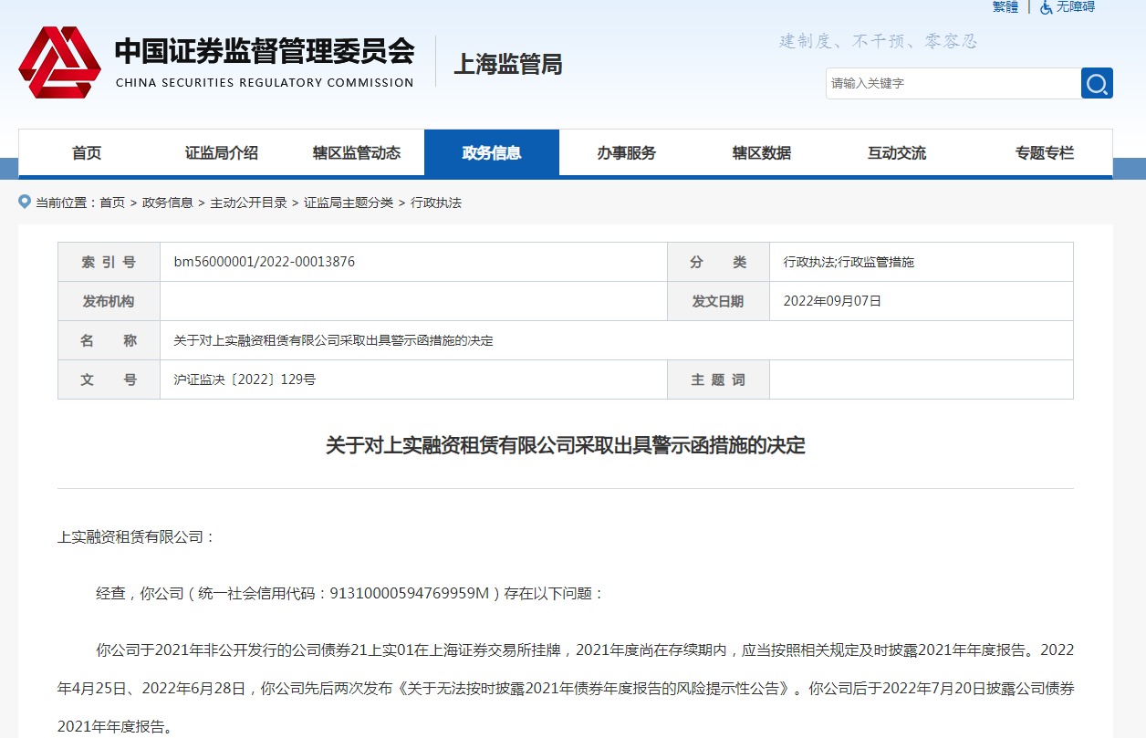Switch to traditional Chinese via 繁體
1146x738 pixels.
(1005, 6)
